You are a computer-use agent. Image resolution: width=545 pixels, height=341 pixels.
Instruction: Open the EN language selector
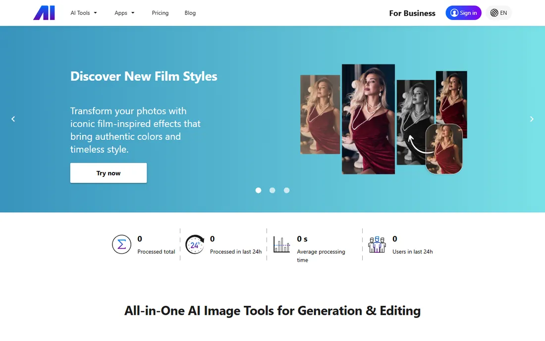(x=498, y=13)
